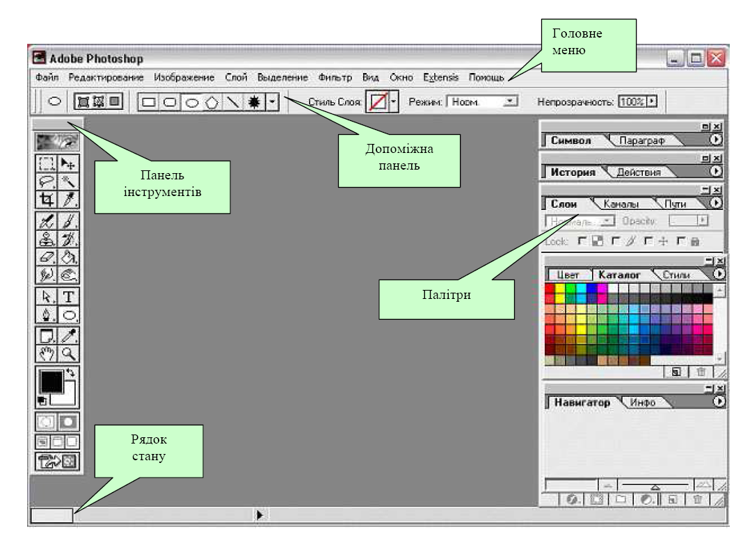Select the Eyedropper tool in toolbox bottom group
Image resolution: width=743 pixels, height=536 pixels.
pyautogui.click(x=68, y=336)
